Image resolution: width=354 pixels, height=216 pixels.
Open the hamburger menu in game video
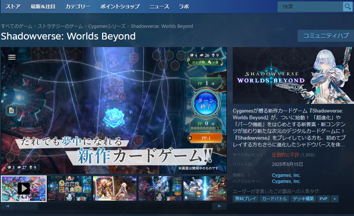12,57
